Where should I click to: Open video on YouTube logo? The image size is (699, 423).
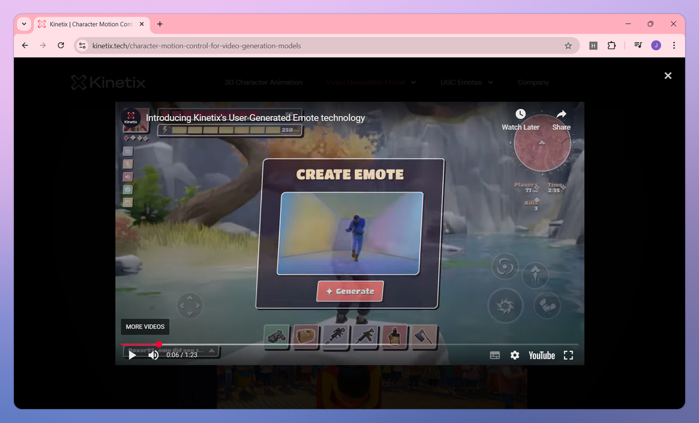pos(542,355)
